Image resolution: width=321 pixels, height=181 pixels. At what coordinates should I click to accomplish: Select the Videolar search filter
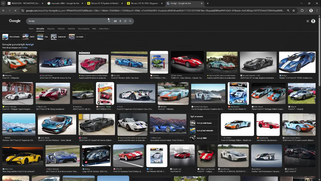pos(61,29)
